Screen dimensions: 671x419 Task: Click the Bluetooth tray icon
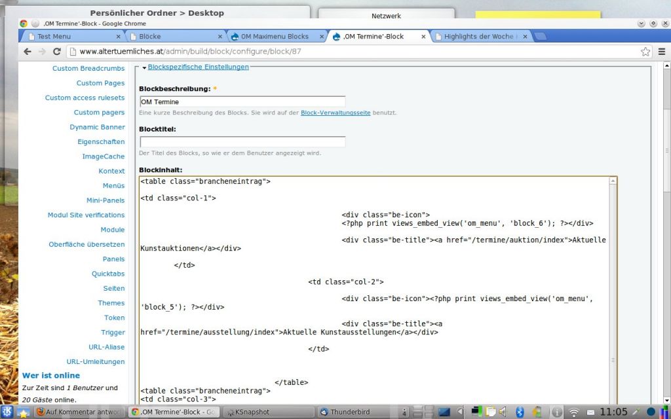520,412
